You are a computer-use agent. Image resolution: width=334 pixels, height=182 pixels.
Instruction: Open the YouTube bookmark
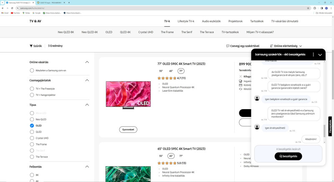coord(15,13)
